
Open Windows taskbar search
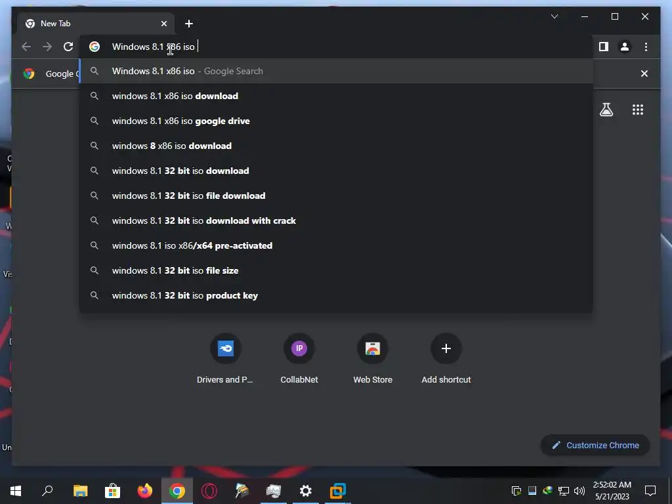point(47,491)
